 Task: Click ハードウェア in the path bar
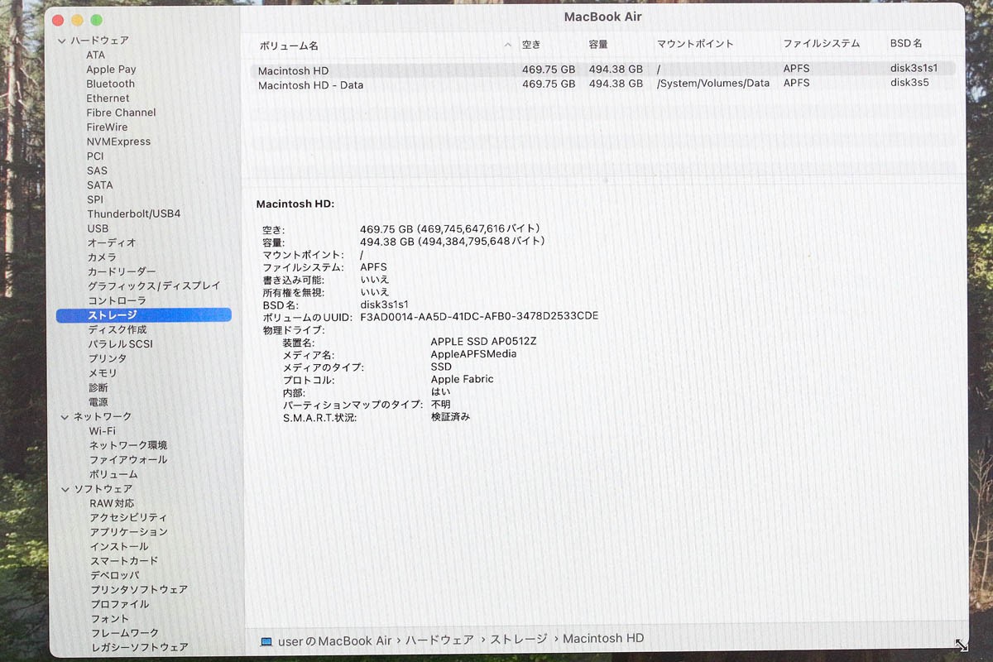pos(440,640)
